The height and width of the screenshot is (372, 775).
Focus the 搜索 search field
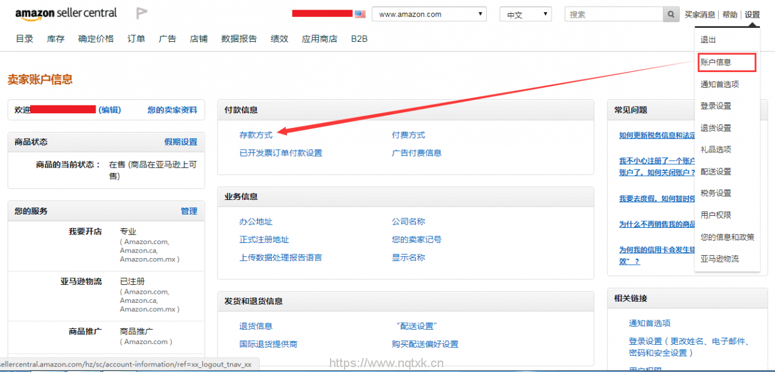tap(614, 14)
